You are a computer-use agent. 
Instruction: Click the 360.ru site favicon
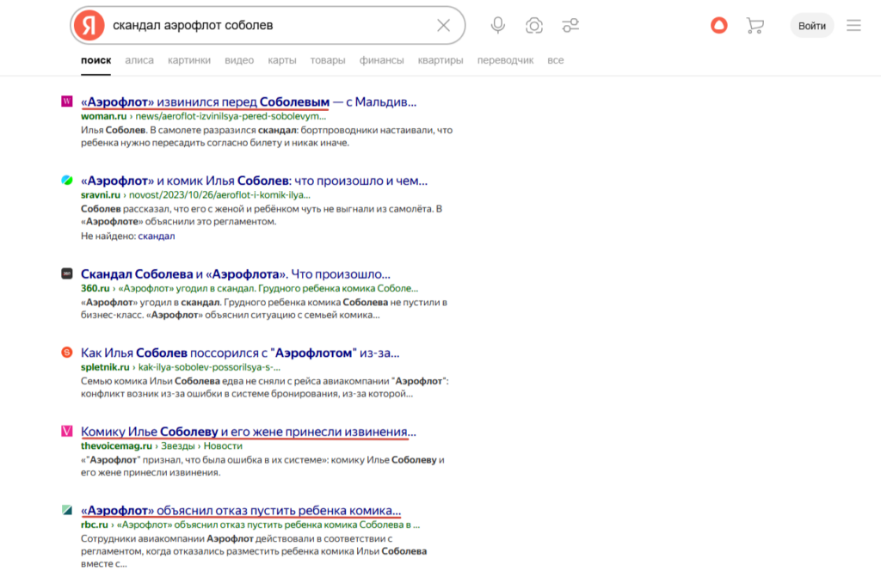67,273
